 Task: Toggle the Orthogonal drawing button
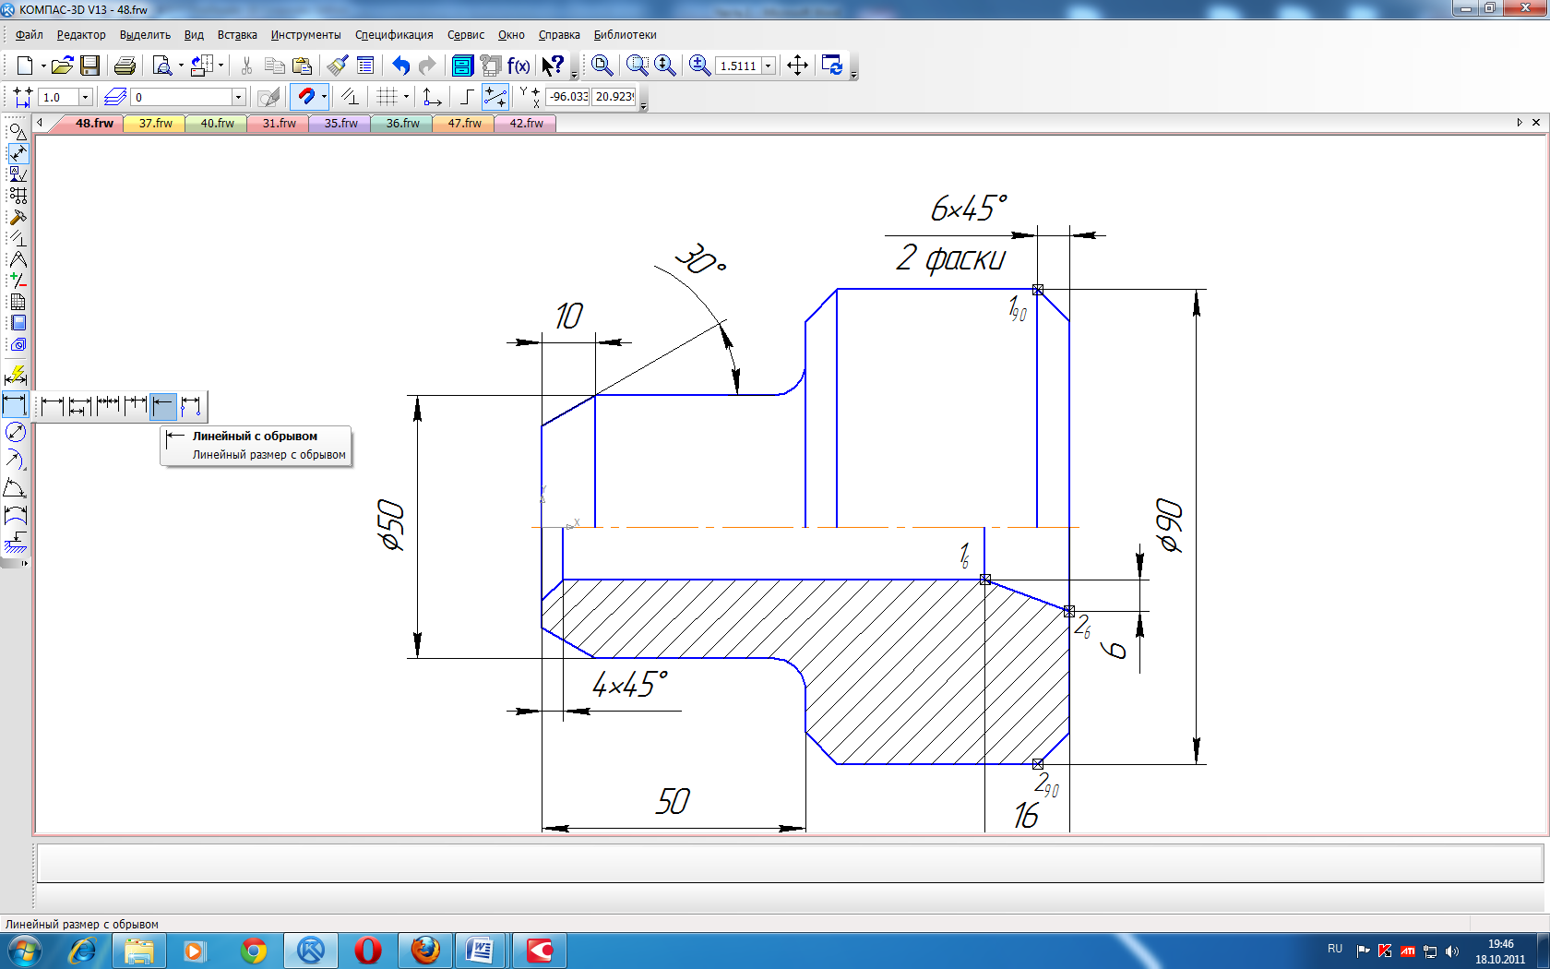(x=467, y=97)
